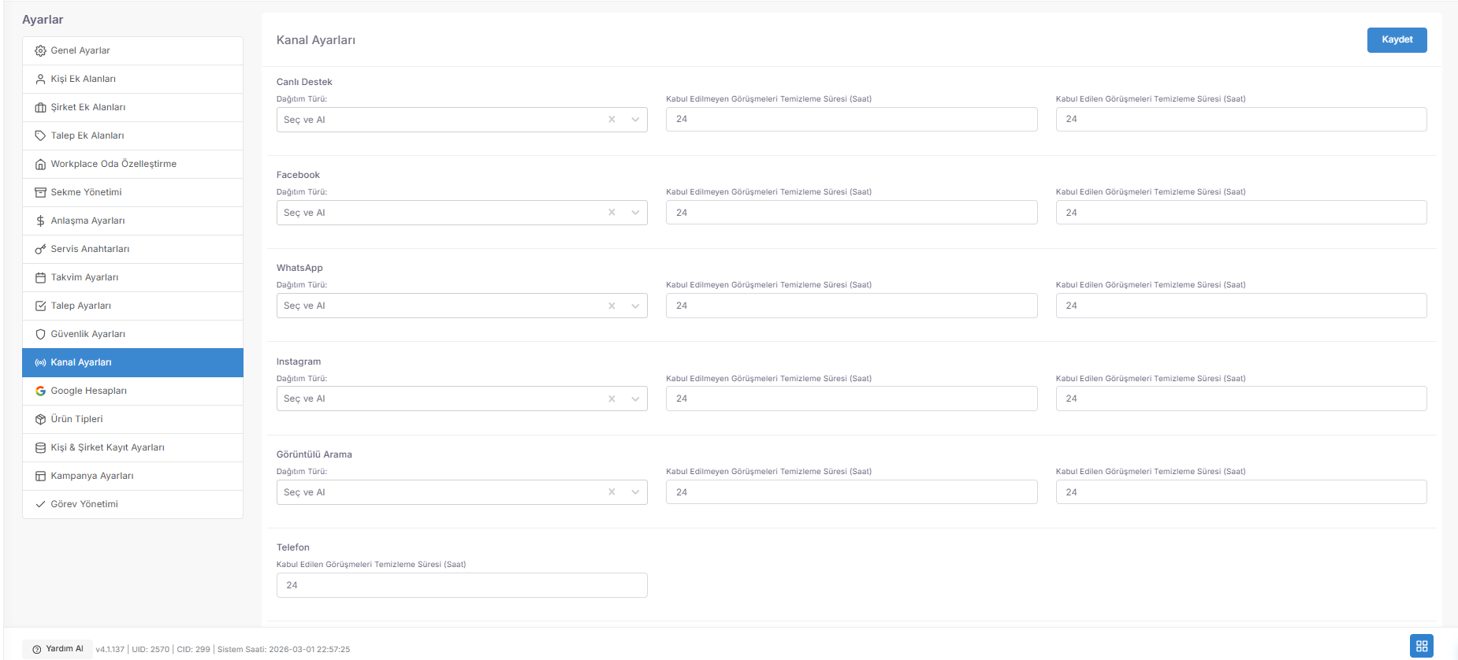Expand Facebook Dağıtım Türü dropdown arrow
Viewport: 1458px width, 660px height.
(635, 213)
